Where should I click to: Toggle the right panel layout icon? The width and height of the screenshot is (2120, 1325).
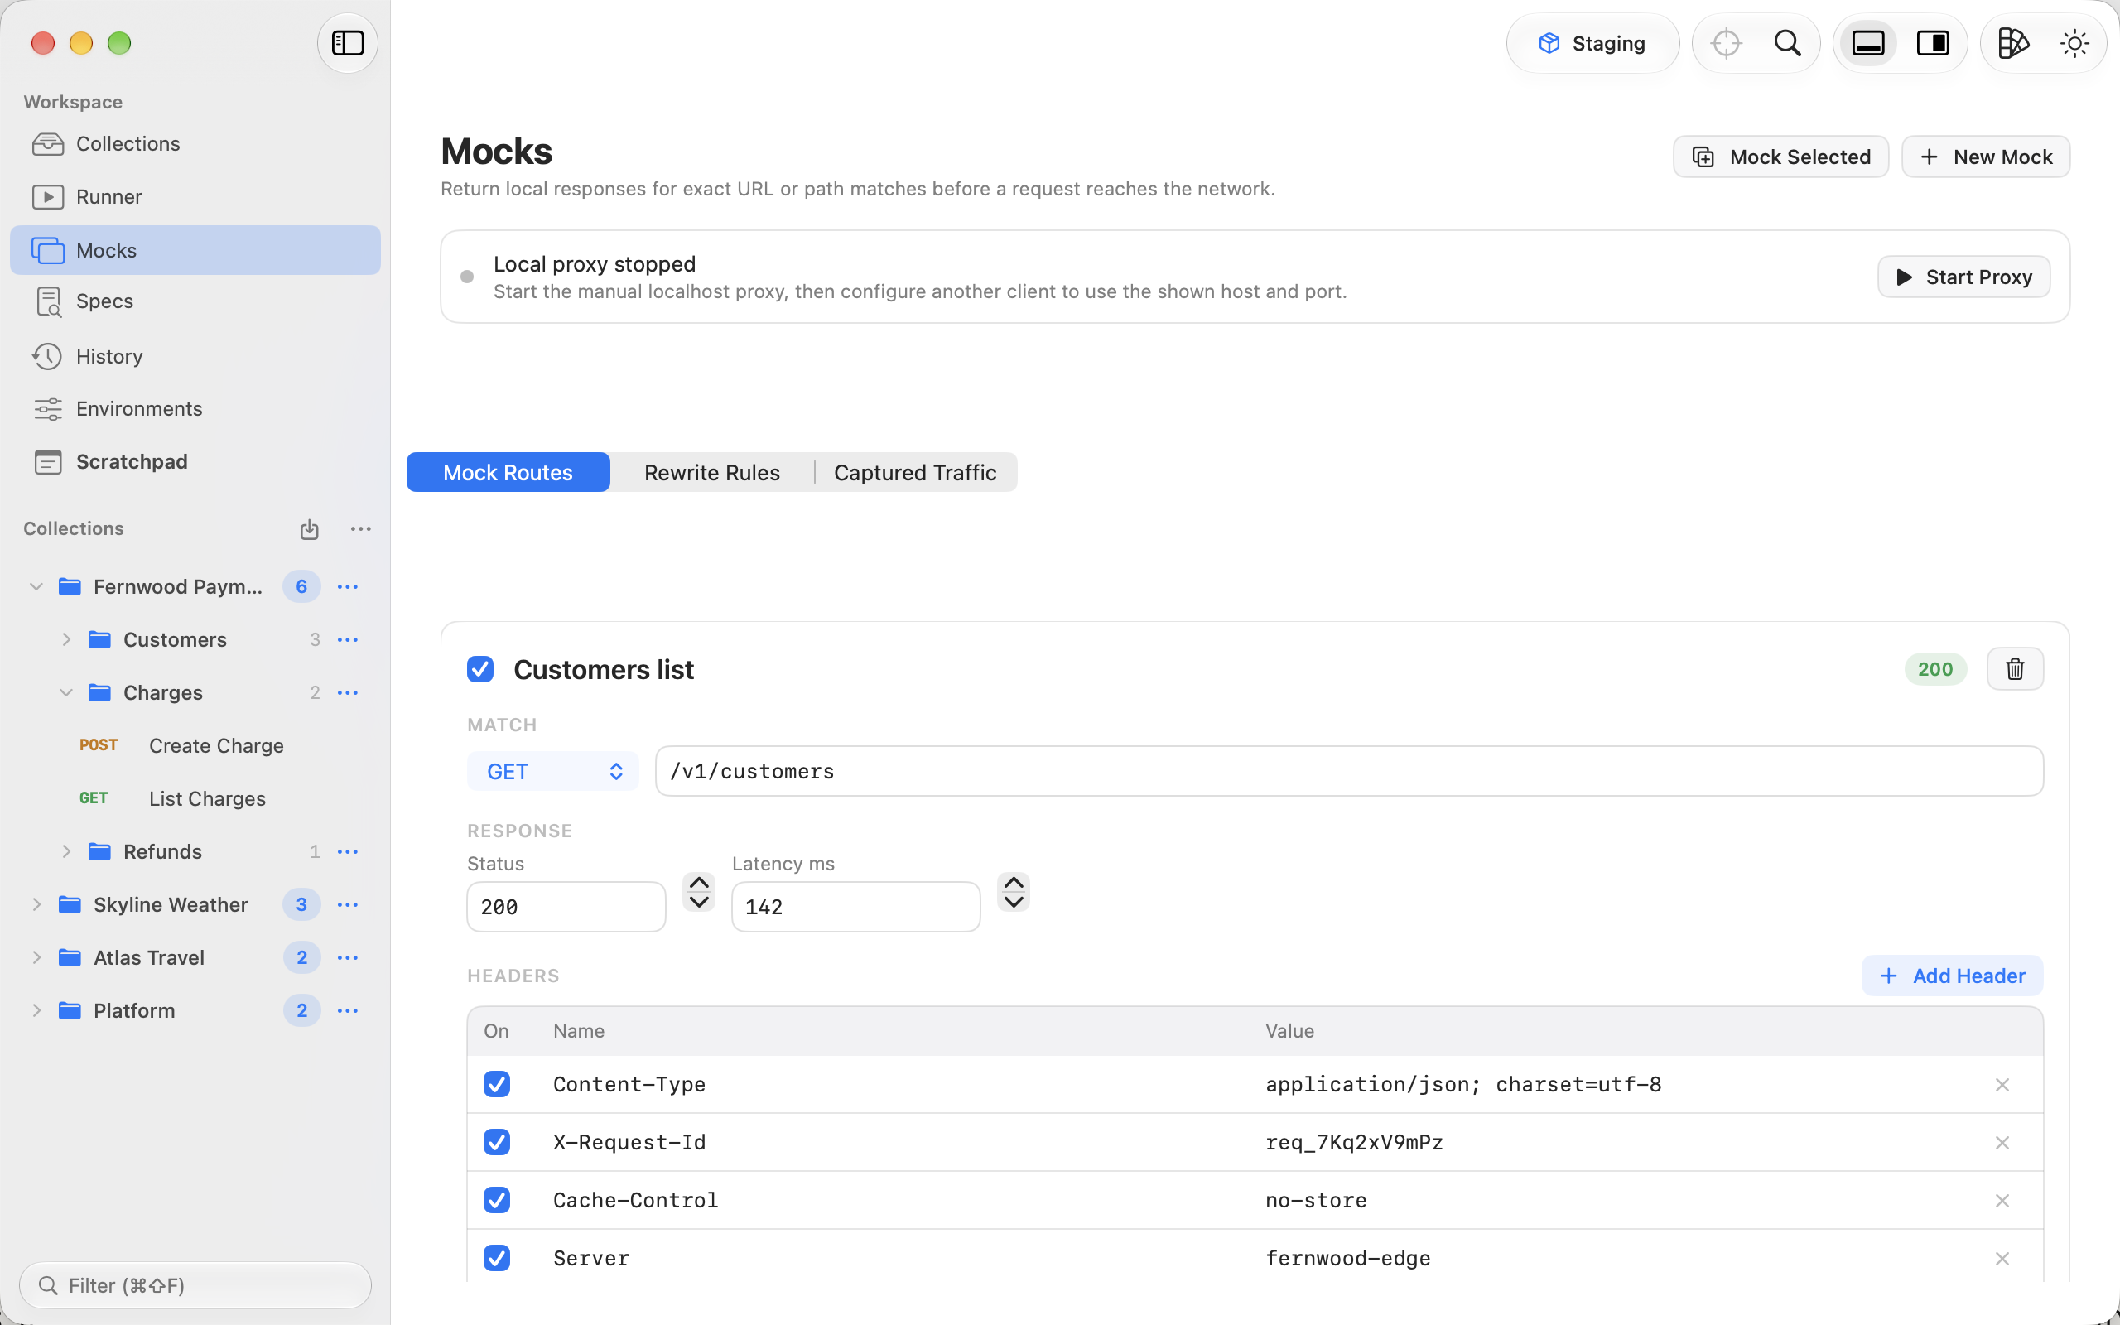[1933, 43]
